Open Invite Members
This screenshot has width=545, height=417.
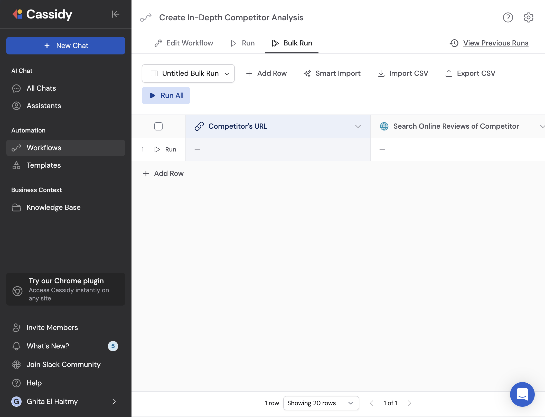pos(66,327)
